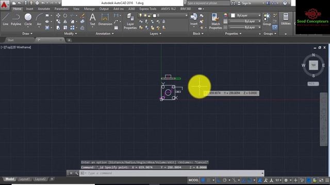Choose the Rotate tool in Modify
This screenshot has width=330, height=185.
pos(65,15)
